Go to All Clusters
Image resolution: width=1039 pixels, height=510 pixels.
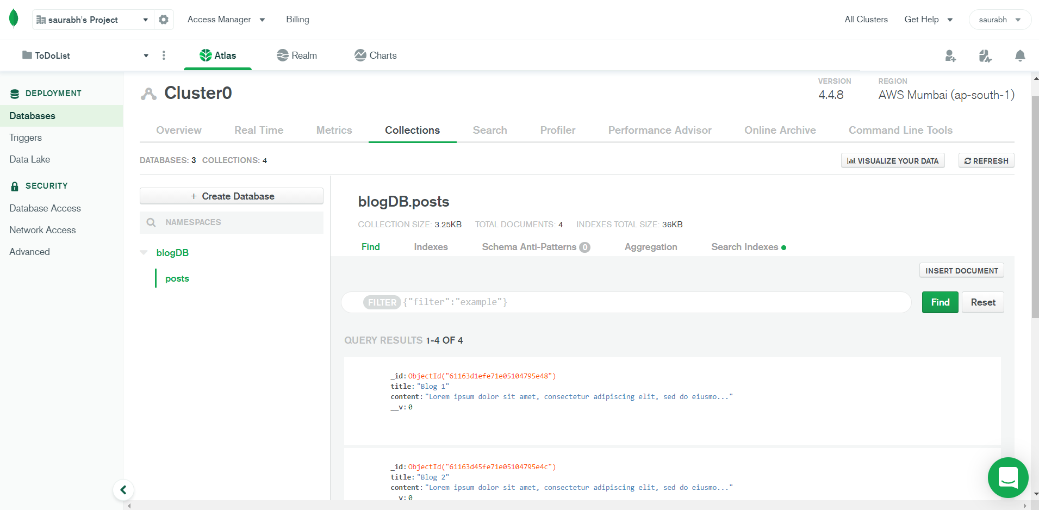866,20
